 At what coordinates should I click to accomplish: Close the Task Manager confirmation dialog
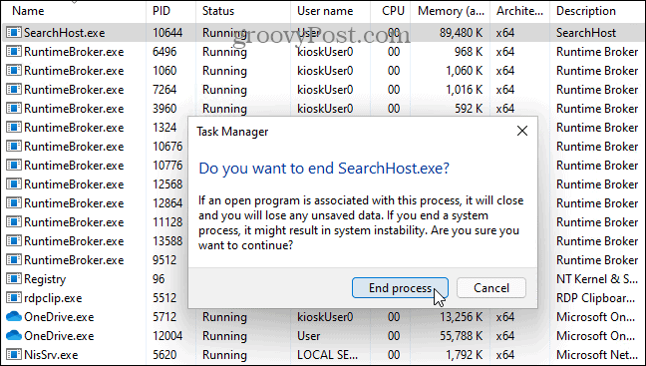(522, 131)
